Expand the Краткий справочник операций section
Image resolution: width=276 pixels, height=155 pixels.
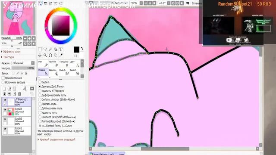pyautogui.click(x=56, y=139)
